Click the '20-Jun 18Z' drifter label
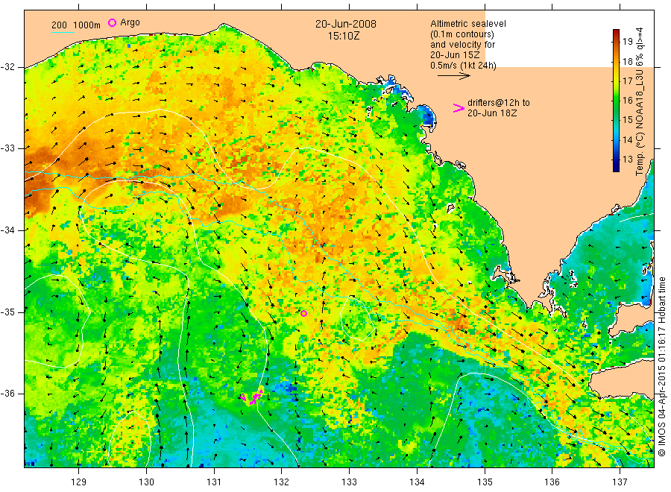This screenshot has height=492, width=671. 492,113
